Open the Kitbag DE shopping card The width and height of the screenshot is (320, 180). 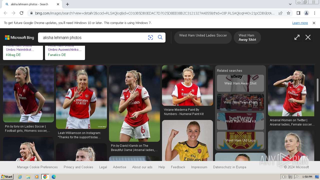point(23,53)
